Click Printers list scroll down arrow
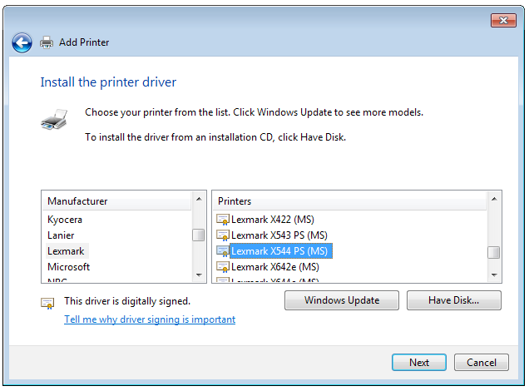This screenshot has width=529, height=391. (494, 275)
